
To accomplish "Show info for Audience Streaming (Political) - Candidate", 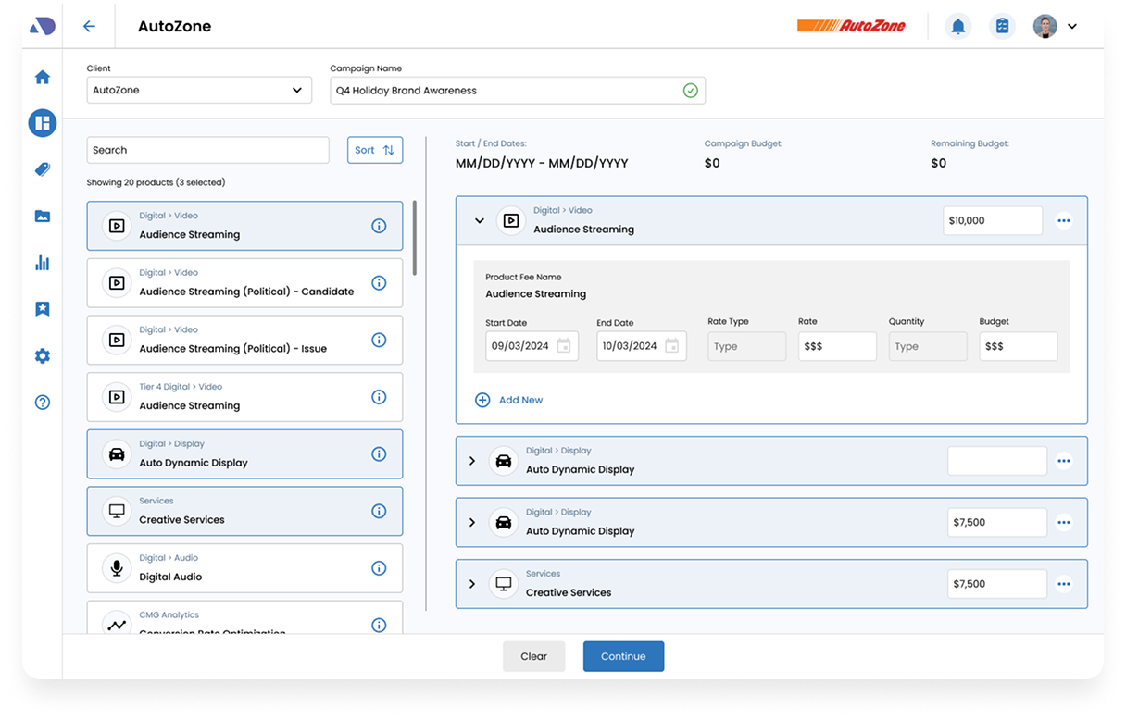I will [379, 283].
